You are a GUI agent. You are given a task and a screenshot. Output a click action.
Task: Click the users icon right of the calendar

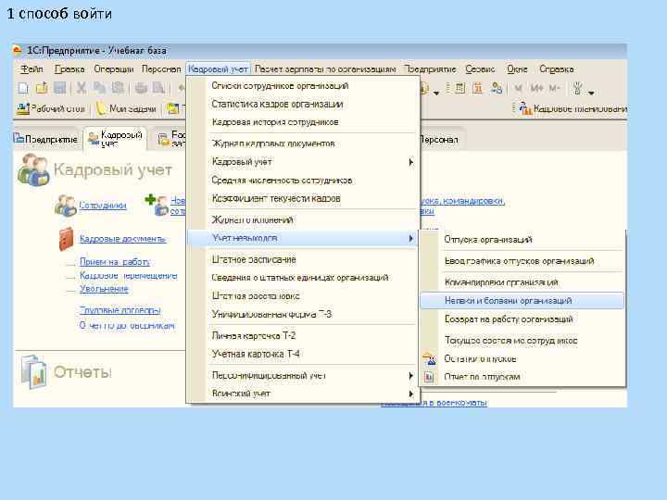497,88
